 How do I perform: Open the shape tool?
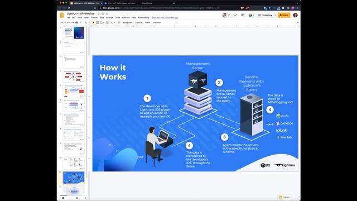point(107,22)
